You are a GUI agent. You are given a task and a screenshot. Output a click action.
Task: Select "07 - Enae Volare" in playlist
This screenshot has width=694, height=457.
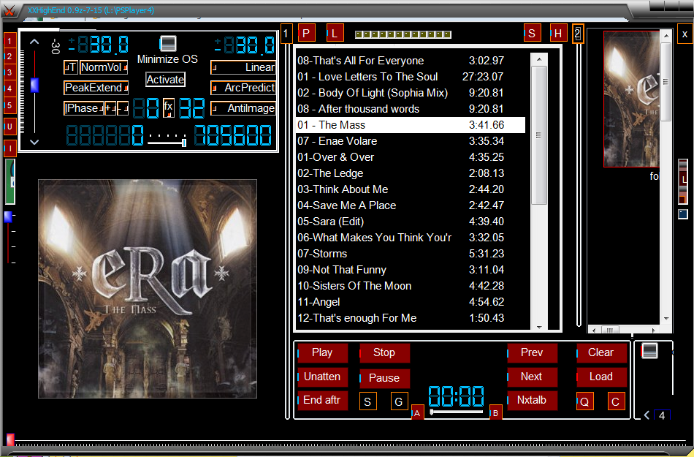411,141
